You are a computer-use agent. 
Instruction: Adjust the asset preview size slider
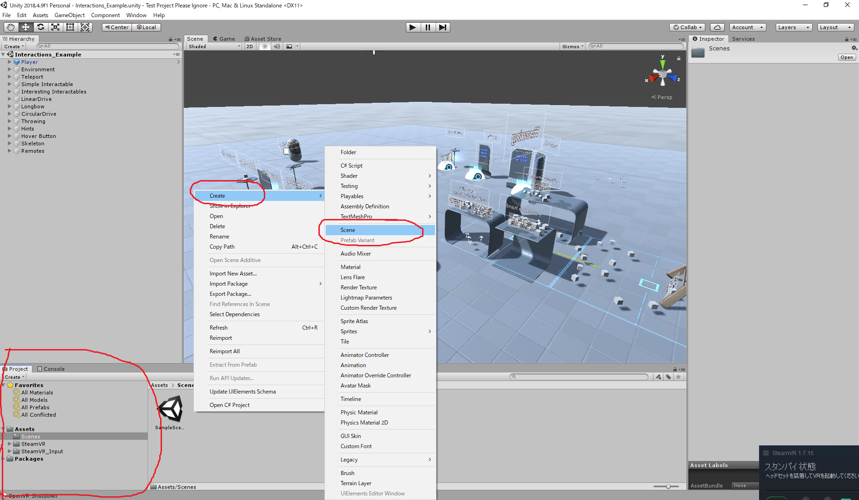(668, 486)
